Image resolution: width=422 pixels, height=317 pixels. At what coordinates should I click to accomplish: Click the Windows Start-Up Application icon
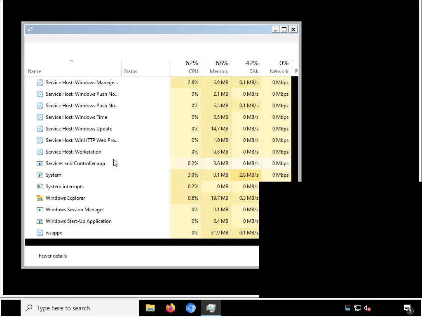click(x=40, y=221)
